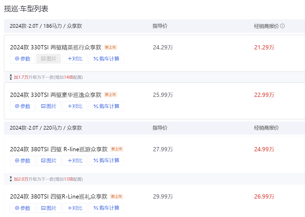Screen dimensions: 305x217
Task: Click 图片 button for 330TSI 两驱豪华巡逸众享款
Action: [x=49, y=106]
